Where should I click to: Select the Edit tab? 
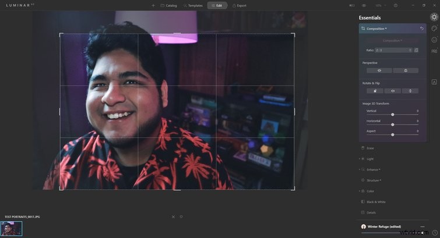pos(217,6)
